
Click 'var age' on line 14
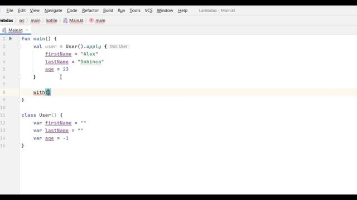(x=44, y=138)
